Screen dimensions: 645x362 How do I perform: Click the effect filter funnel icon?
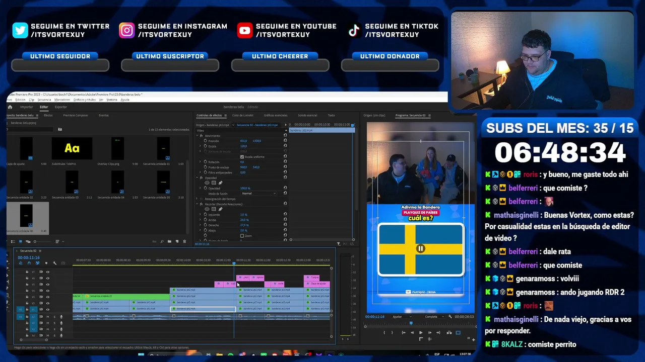point(339,244)
